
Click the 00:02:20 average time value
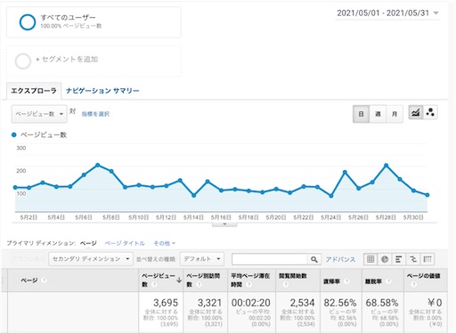[x=251, y=303]
